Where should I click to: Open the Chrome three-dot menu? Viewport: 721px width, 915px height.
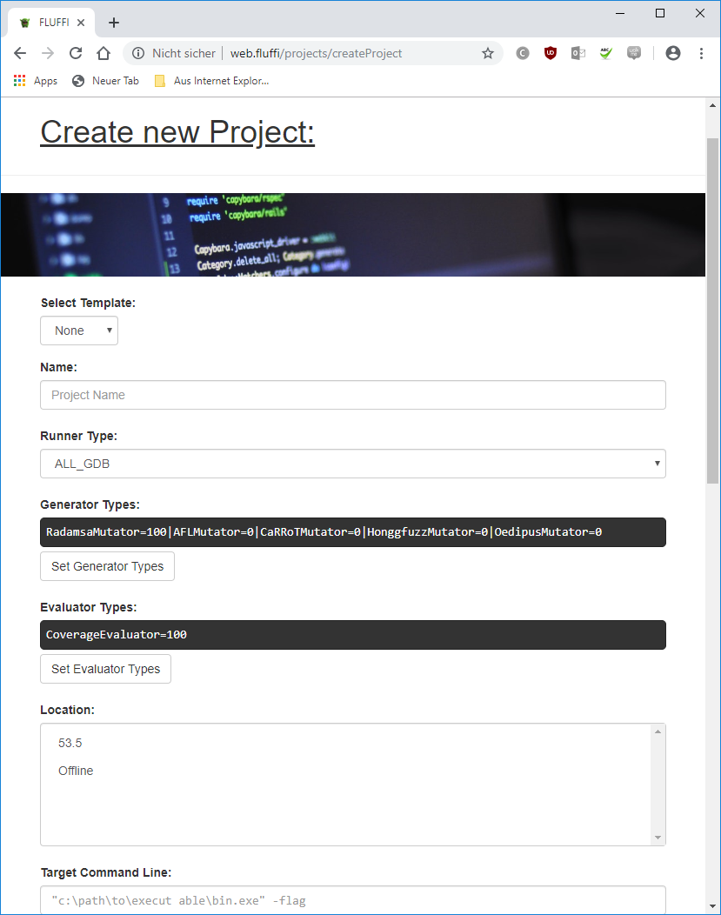pyautogui.click(x=701, y=53)
